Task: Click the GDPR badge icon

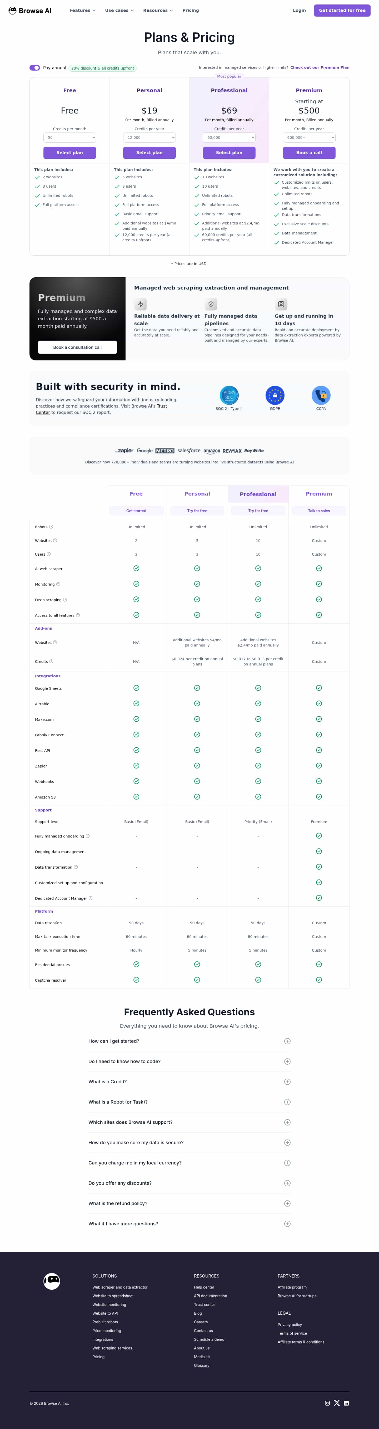Action: tap(275, 395)
